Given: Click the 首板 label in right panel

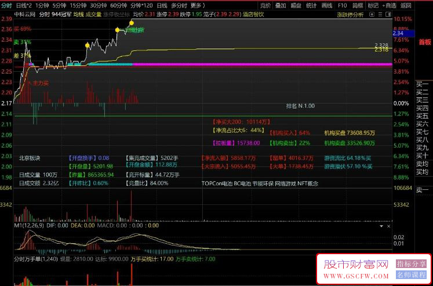Looking at the screenshot, I should point(425,42).
